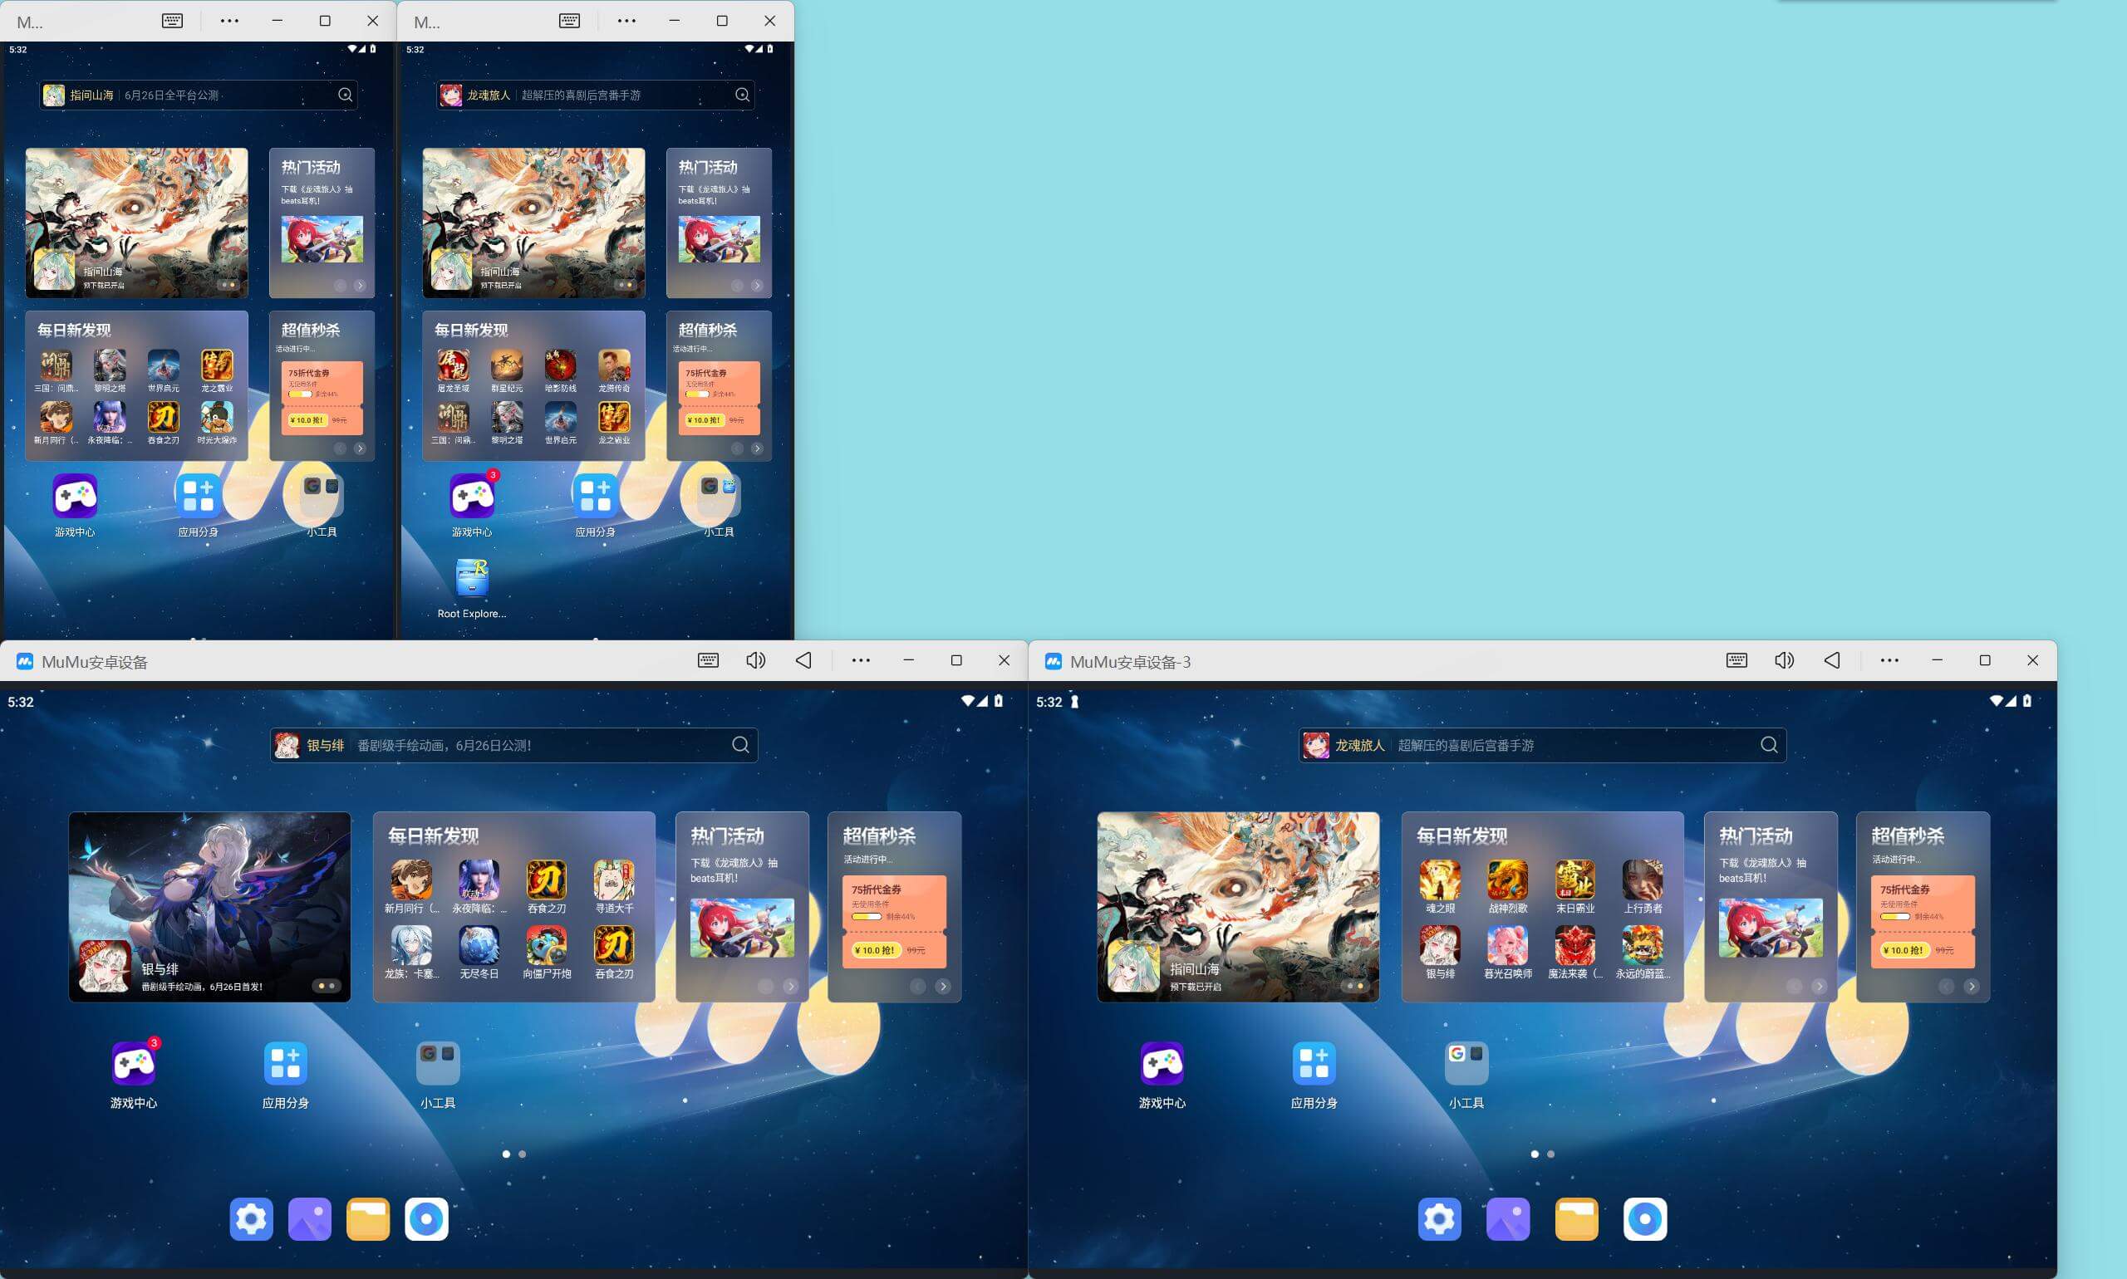Screen dimensions: 2127x1279
Task: Click 75折代金券 progress bar in MuMu安卓设备
Action: (866, 916)
